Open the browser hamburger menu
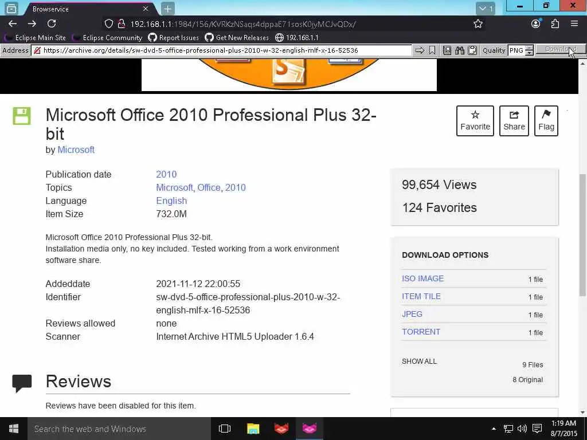 pos(574,24)
